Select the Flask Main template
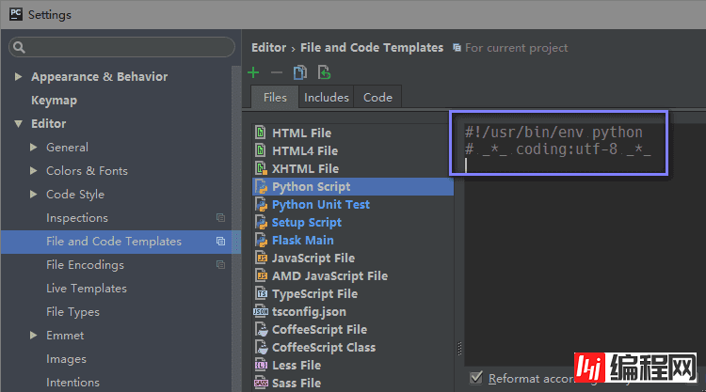 [302, 241]
